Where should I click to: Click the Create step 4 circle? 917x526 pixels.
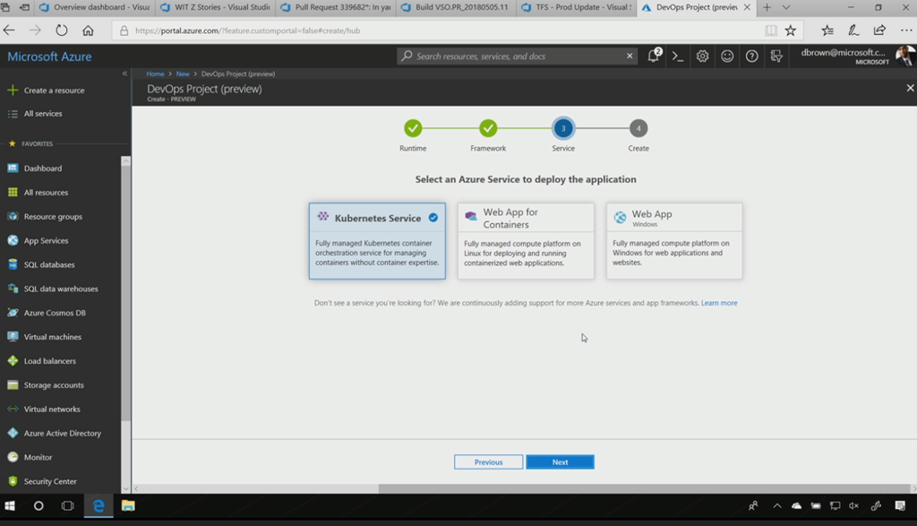point(638,128)
